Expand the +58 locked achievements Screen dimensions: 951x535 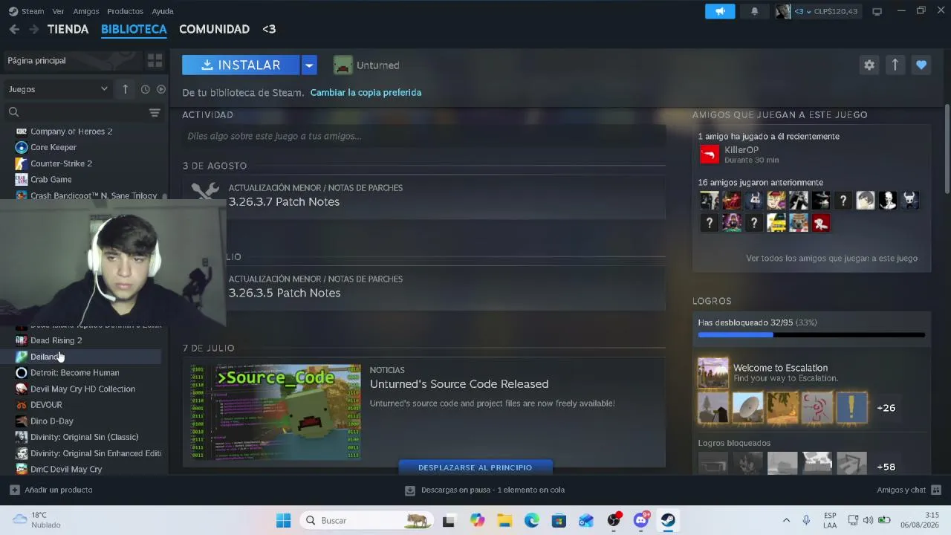(x=886, y=467)
